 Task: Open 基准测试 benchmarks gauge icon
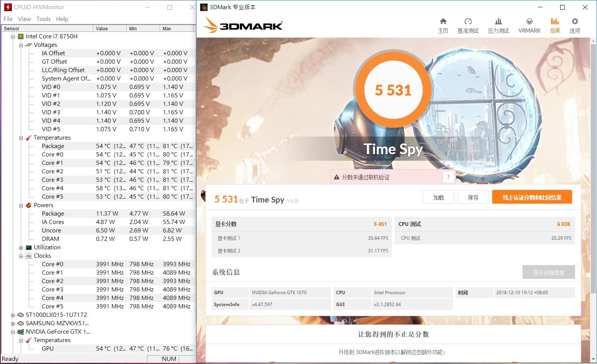coord(468,21)
